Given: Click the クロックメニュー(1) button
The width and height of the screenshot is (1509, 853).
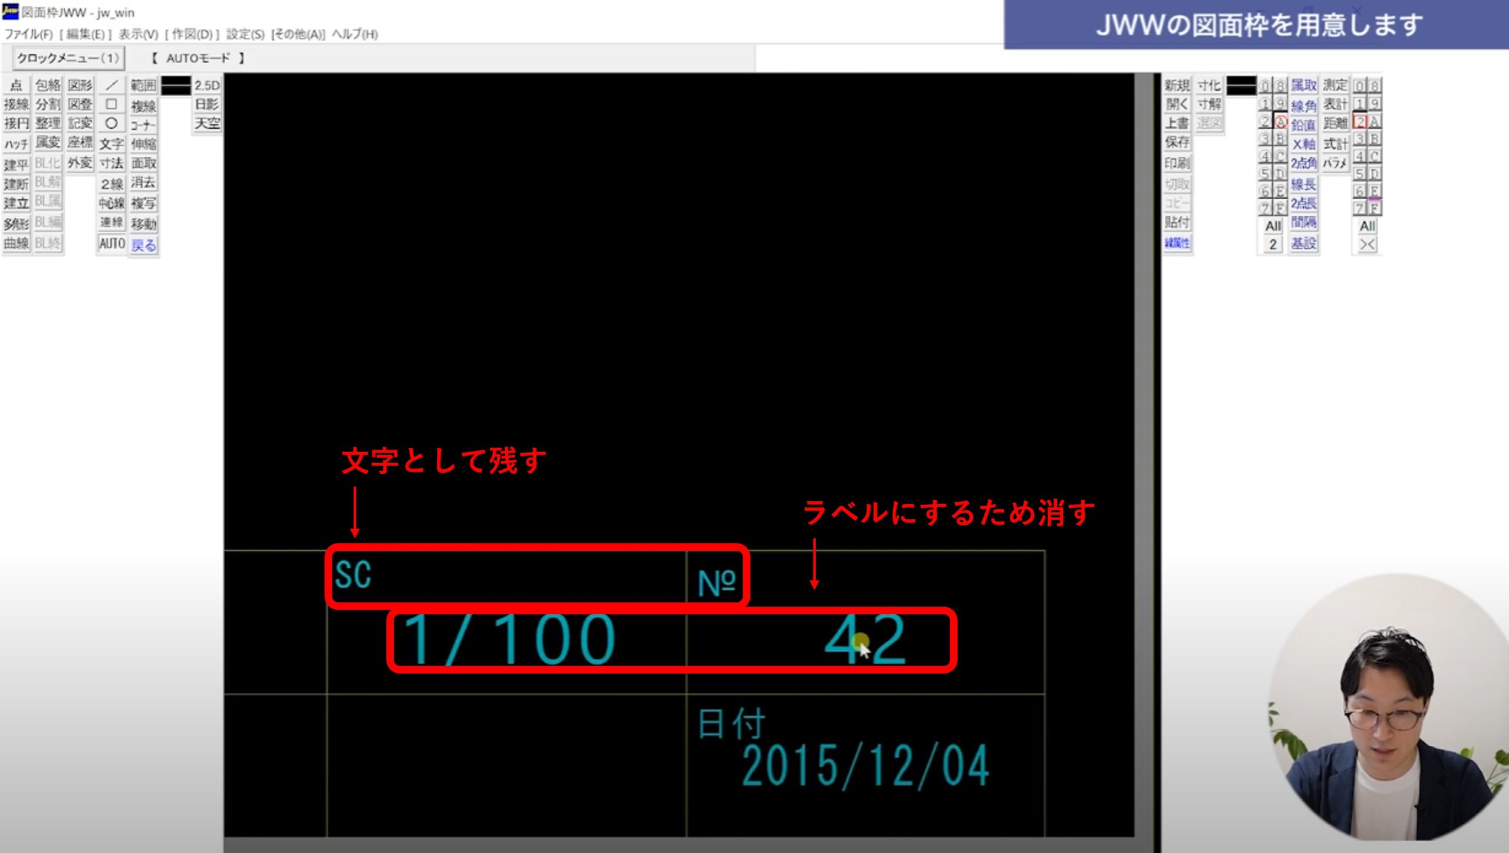Looking at the screenshot, I should point(68,58).
